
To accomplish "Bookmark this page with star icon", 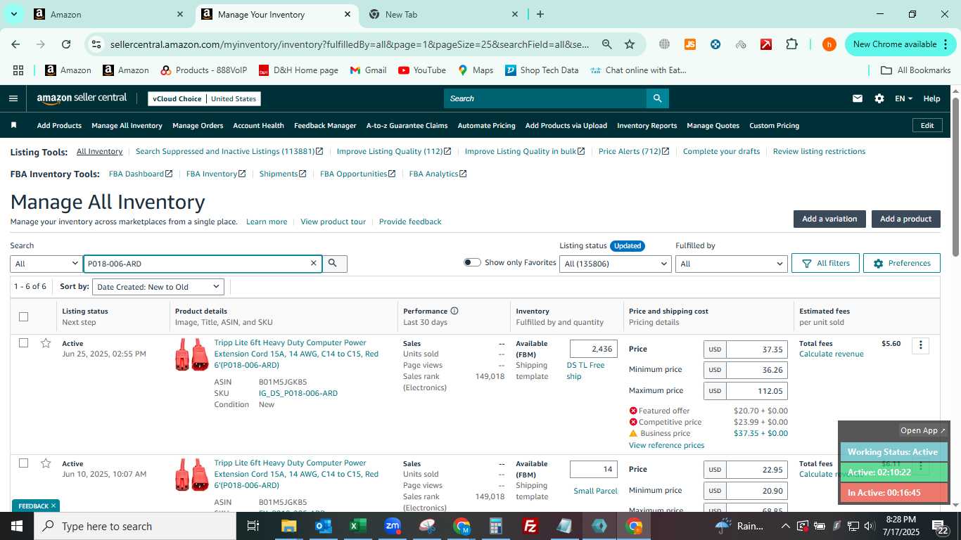I will 630,44.
